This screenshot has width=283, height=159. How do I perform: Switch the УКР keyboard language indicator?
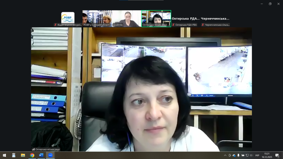(257, 155)
